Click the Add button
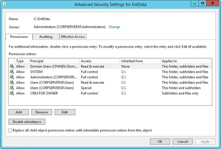 click(19, 112)
